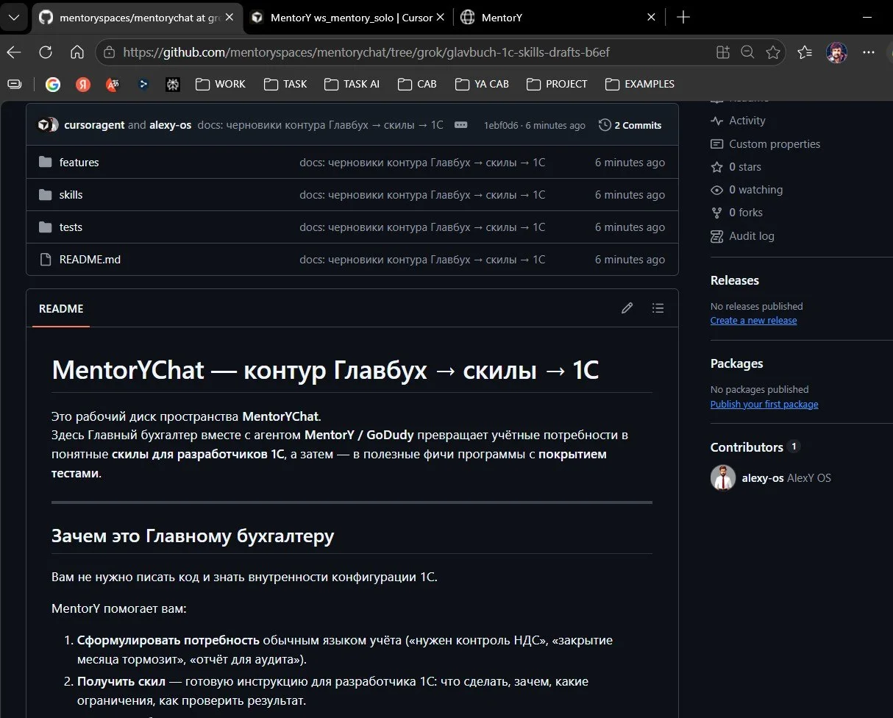Open Custom properties in the sidebar
Viewport: 893px width, 718px height.
click(x=765, y=144)
